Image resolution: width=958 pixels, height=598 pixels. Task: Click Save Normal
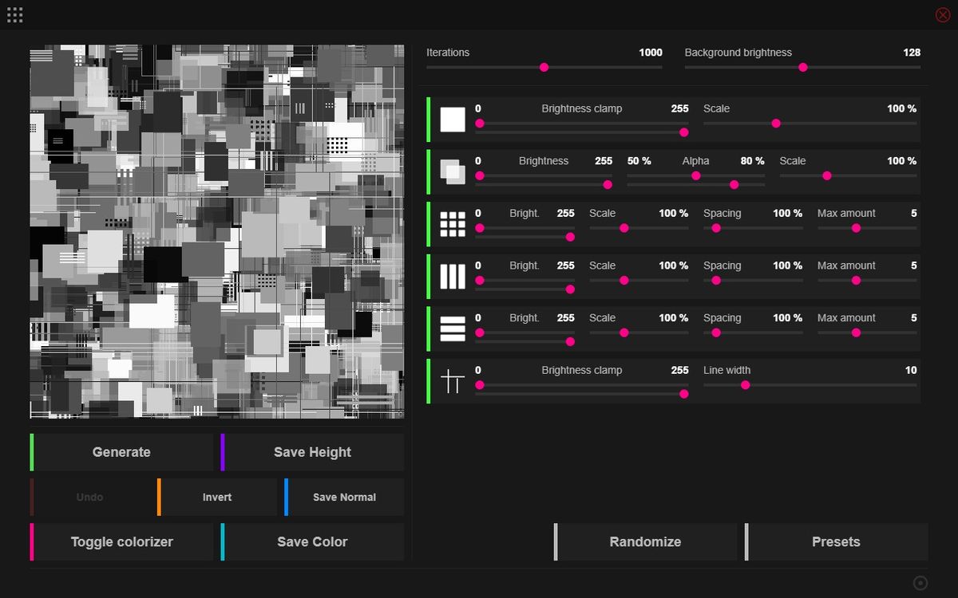(344, 497)
